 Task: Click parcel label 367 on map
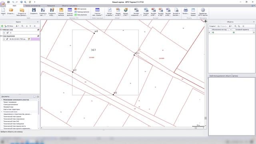93,50
